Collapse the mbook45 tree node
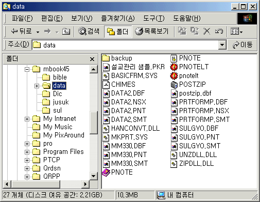The height and width of the screenshot is (202, 260). pyautogui.click(x=27, y=69)
